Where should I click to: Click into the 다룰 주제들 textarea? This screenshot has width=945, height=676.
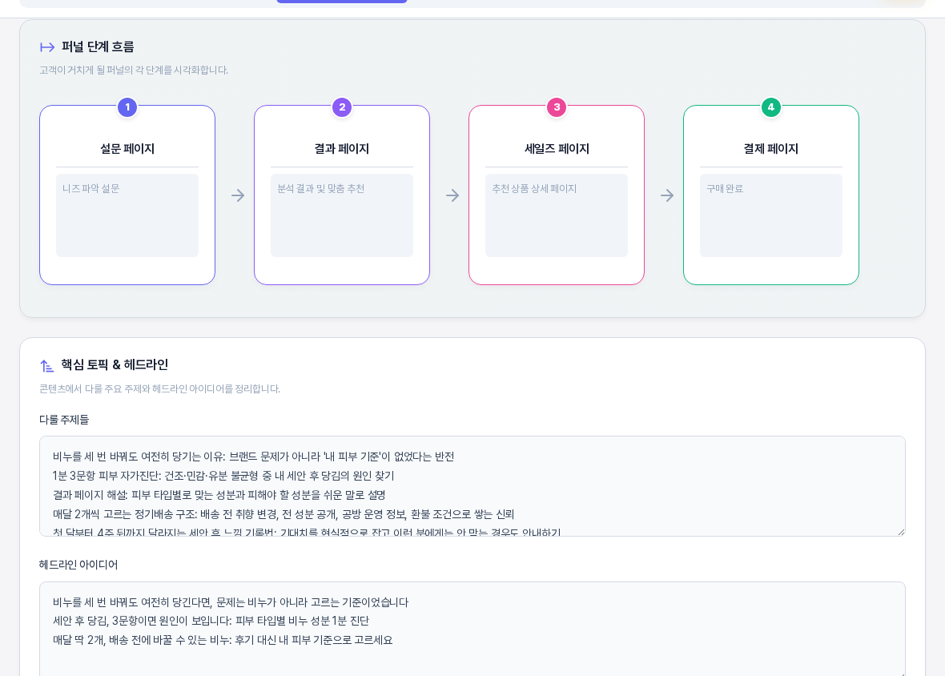pos(472,485)
